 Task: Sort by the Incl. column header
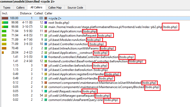coord(5,13)
